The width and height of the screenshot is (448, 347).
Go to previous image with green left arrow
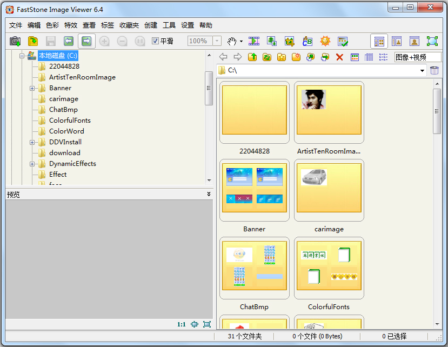point(69,41)
